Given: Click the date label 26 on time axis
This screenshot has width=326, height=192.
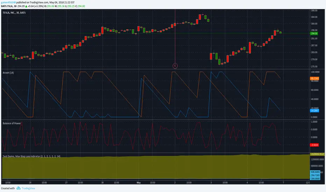Looking at the screenshot, I should 30,183.
